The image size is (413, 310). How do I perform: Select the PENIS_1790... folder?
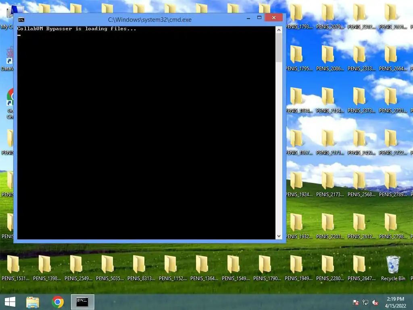coord(267,268)
